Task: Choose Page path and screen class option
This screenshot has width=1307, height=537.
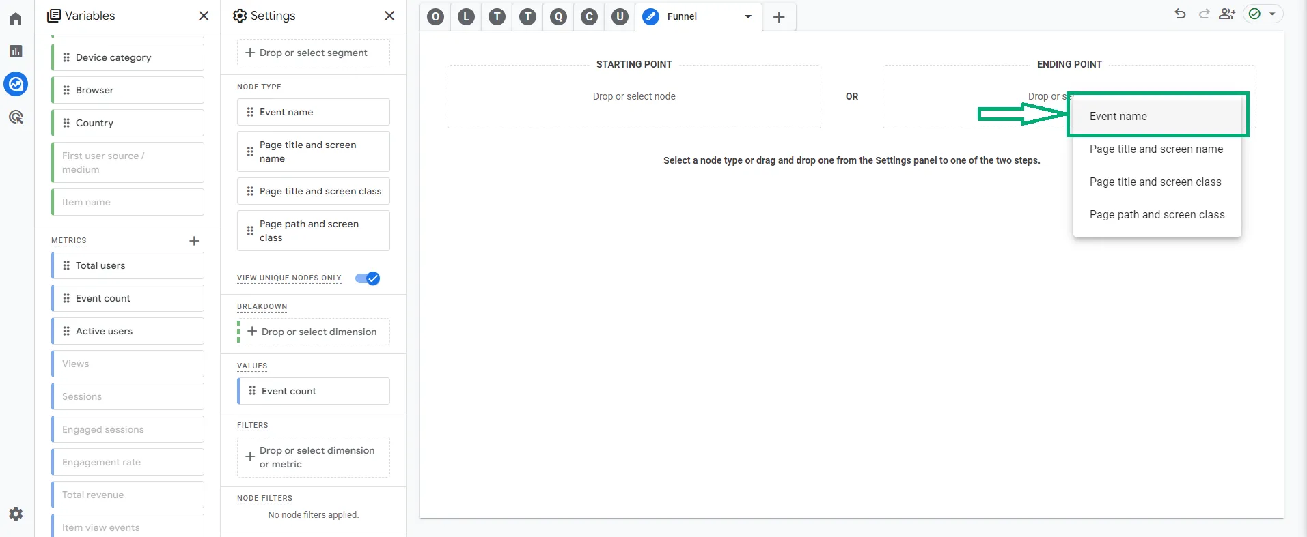Action: coord(1157,214)
